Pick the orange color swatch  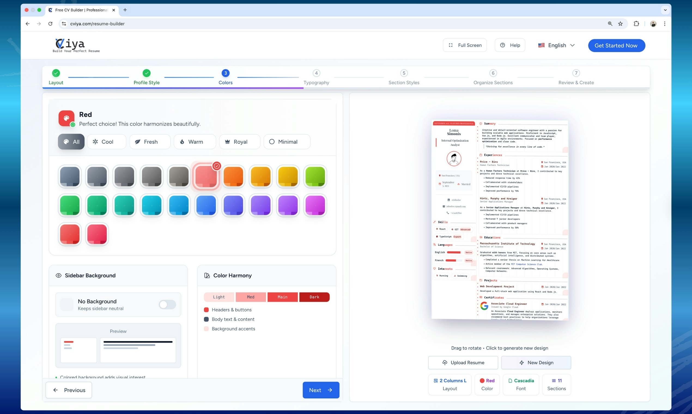pos(233,176)
